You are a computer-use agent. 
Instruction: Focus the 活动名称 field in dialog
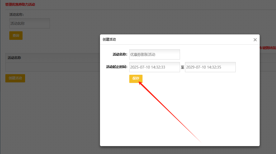pos(154,54)
